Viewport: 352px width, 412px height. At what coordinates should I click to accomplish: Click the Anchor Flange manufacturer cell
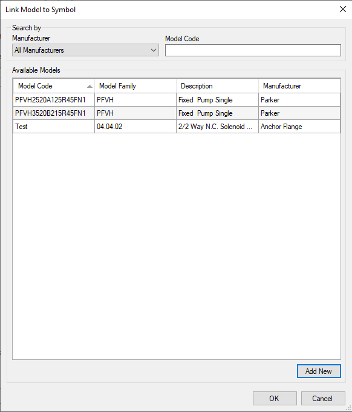coord(299,127)
